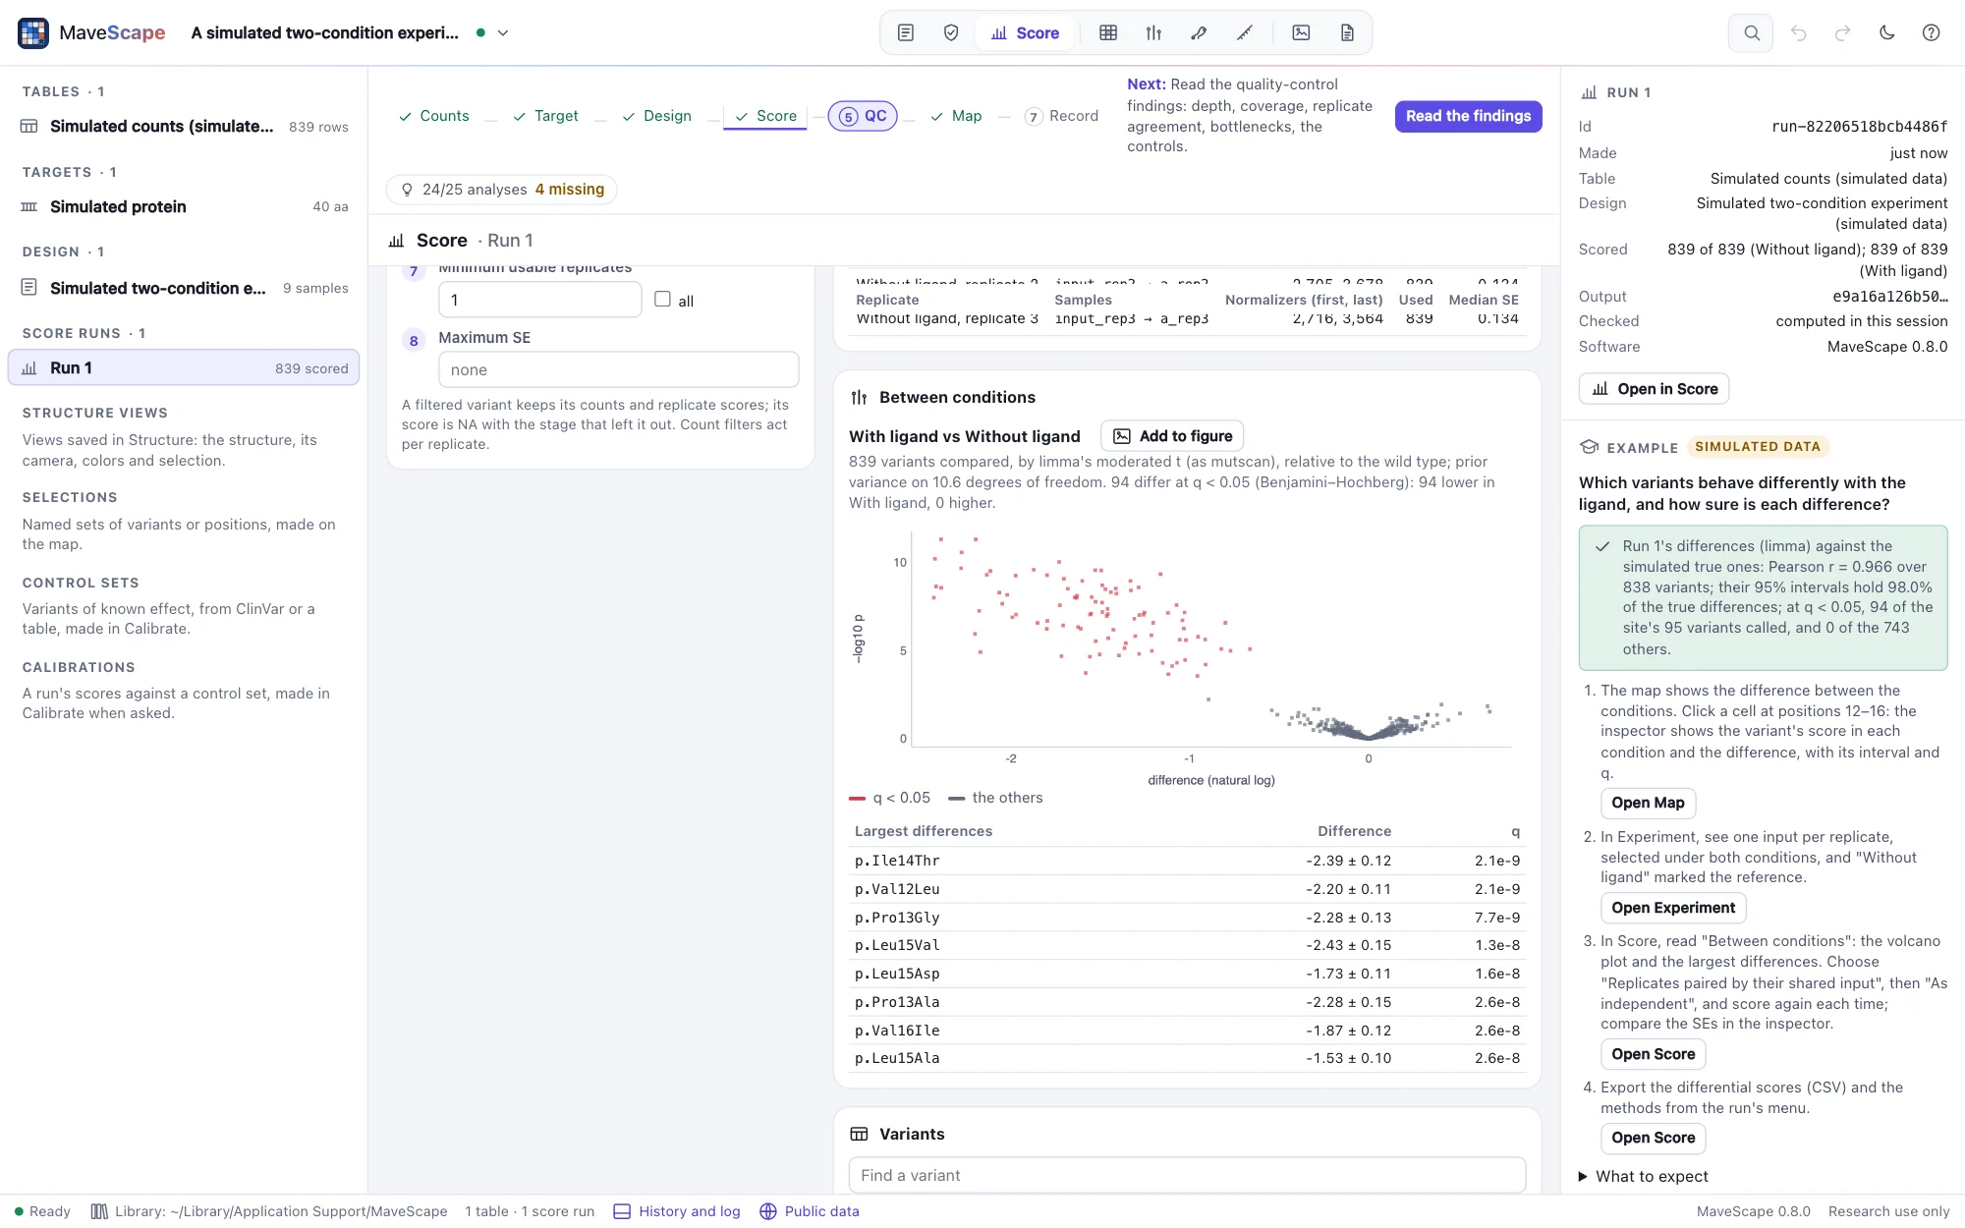Image resolution: width=1965 pixels, height=1228 pixels.
Task: Click the minimum usable replicates field
Action: [x=540, y=300]
